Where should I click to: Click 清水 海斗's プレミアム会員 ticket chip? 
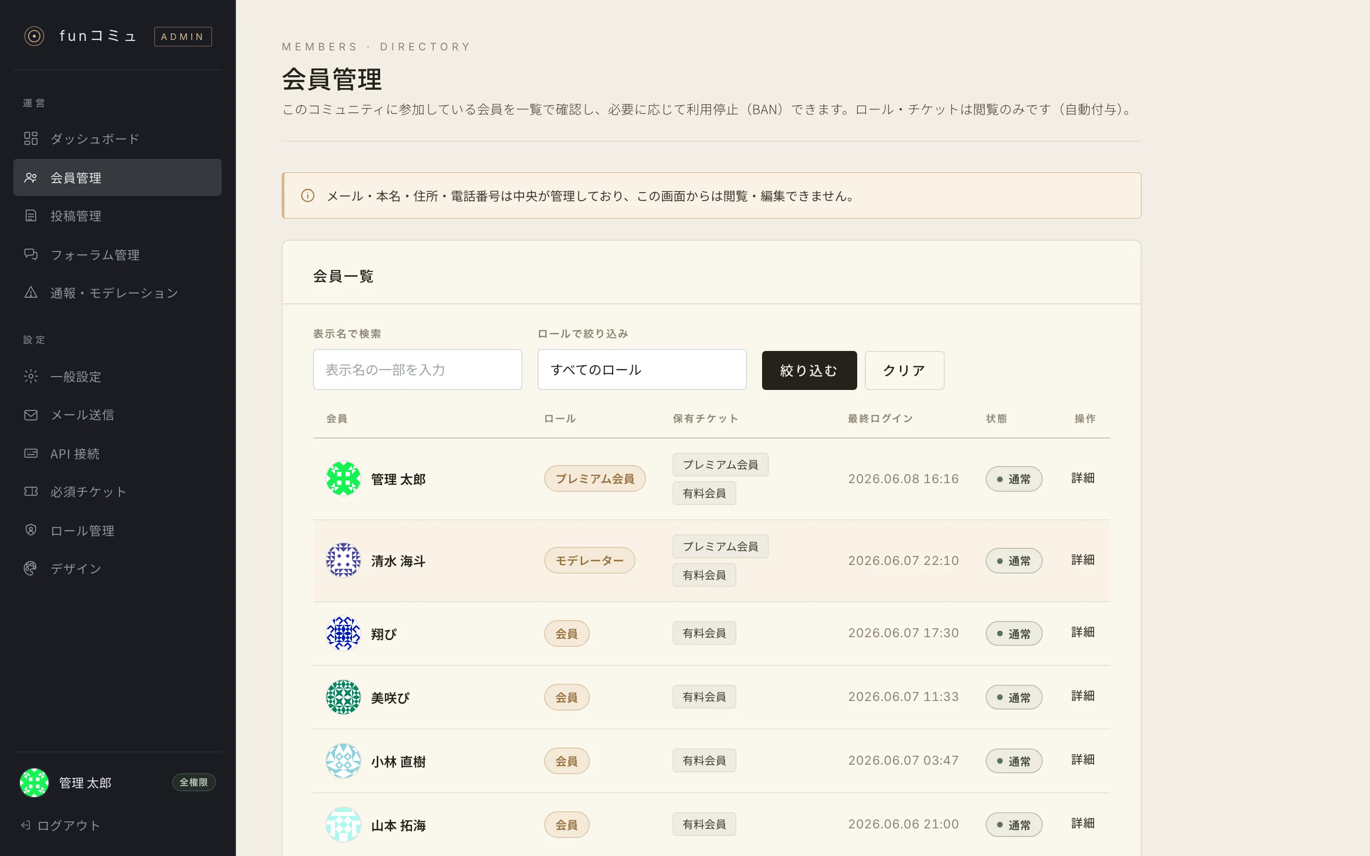tap(720, 546)
